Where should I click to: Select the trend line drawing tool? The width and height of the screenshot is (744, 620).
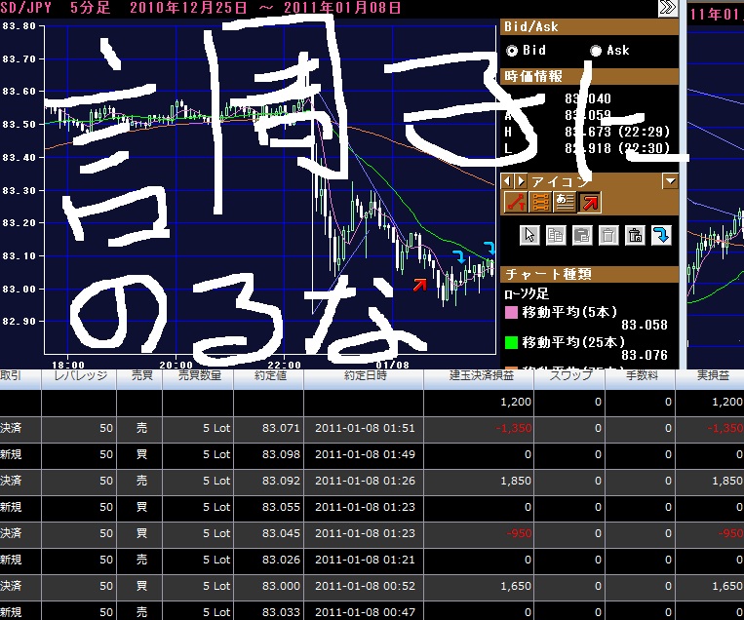click(515, 203)
